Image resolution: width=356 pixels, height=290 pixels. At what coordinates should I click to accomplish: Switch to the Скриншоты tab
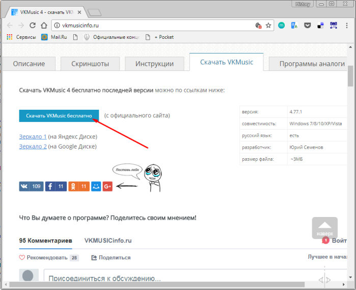[90, 64]
